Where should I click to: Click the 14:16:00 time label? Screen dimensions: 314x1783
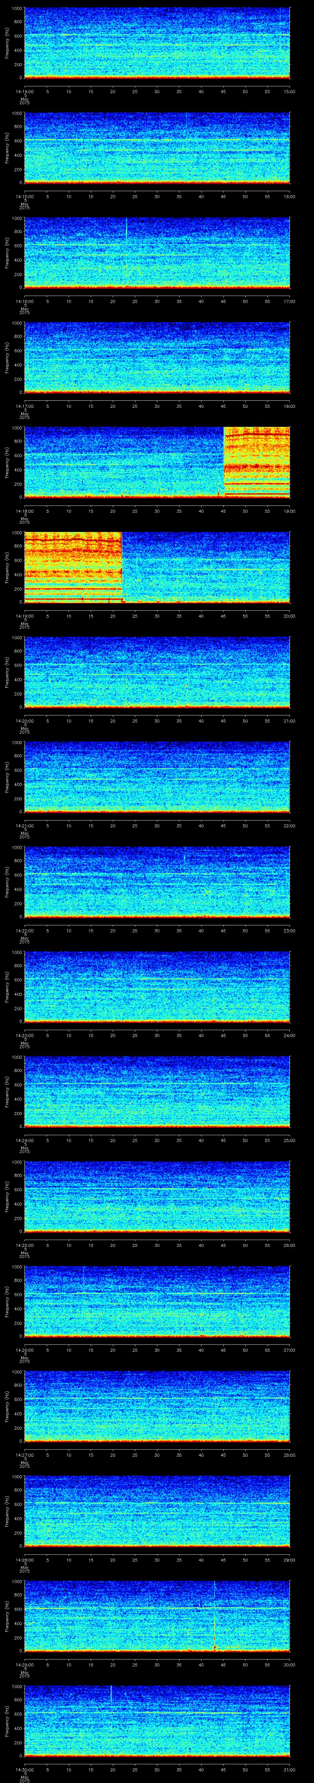tap(24, 301)
